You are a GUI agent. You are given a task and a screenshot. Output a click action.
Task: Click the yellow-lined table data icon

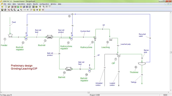[x=21, y=7]
